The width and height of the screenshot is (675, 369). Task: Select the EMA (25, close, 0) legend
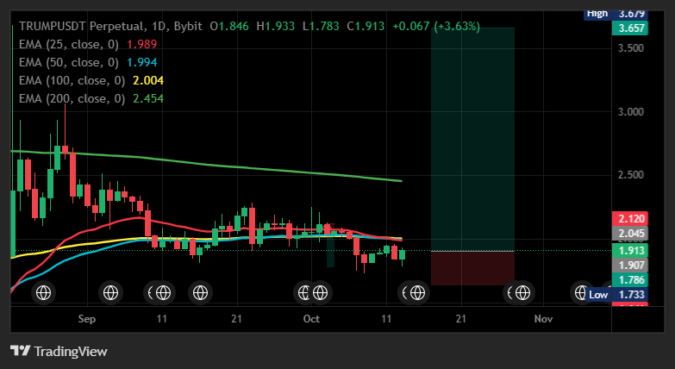68,44
